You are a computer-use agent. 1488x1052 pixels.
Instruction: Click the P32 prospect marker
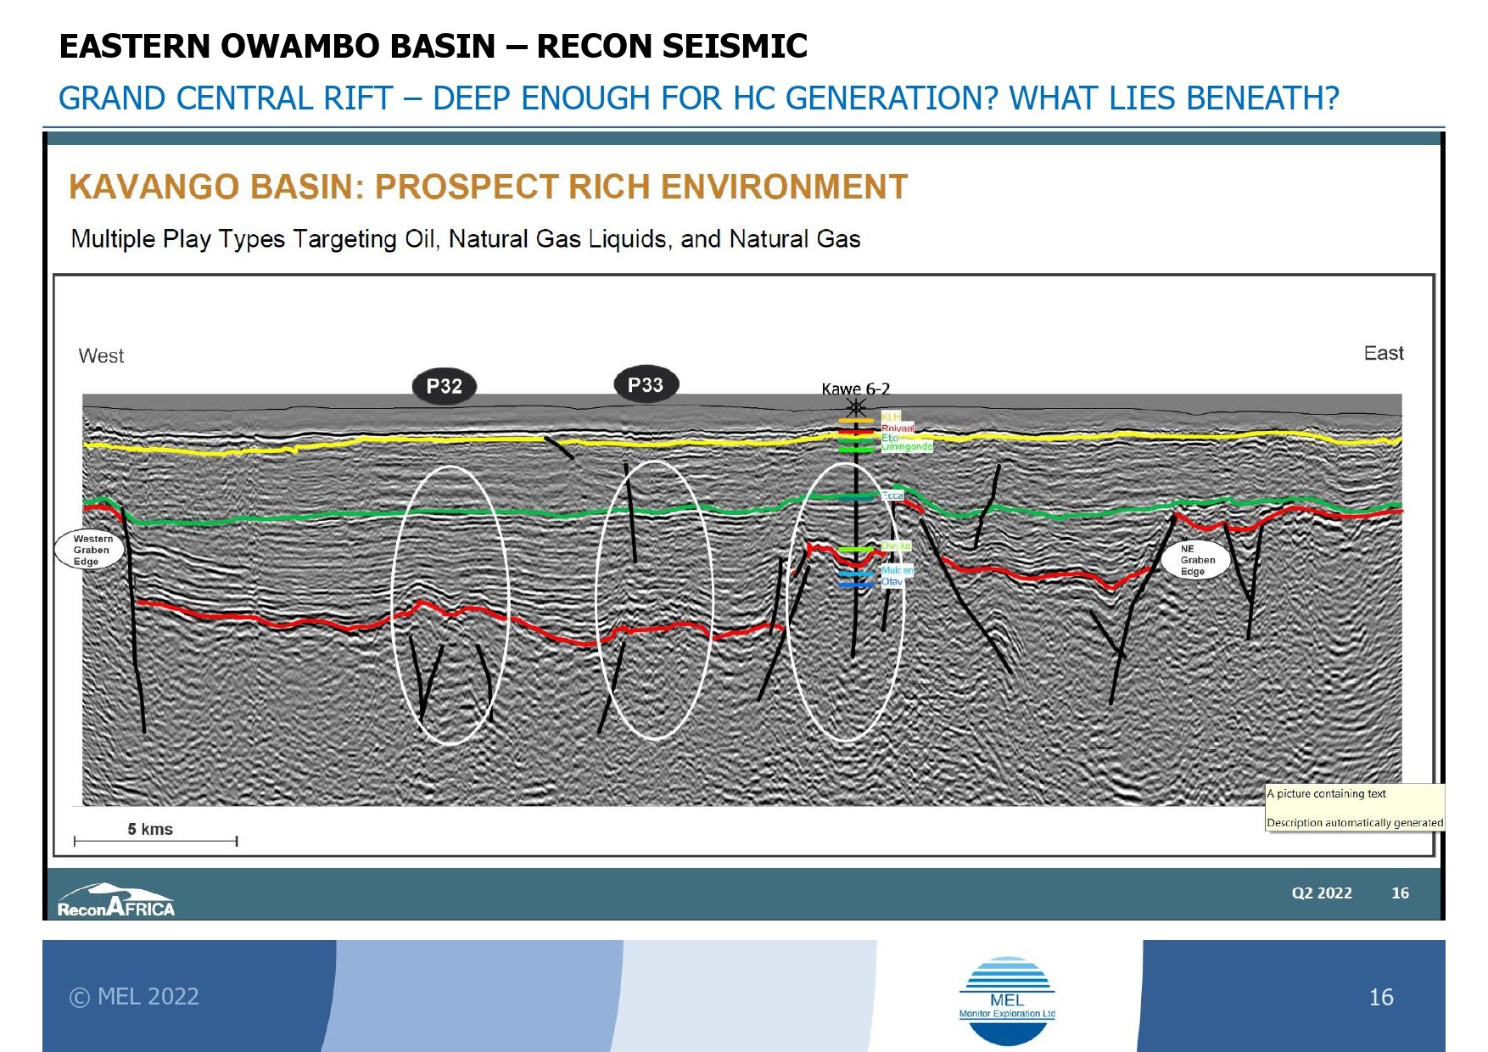click(x=444, y=387)
